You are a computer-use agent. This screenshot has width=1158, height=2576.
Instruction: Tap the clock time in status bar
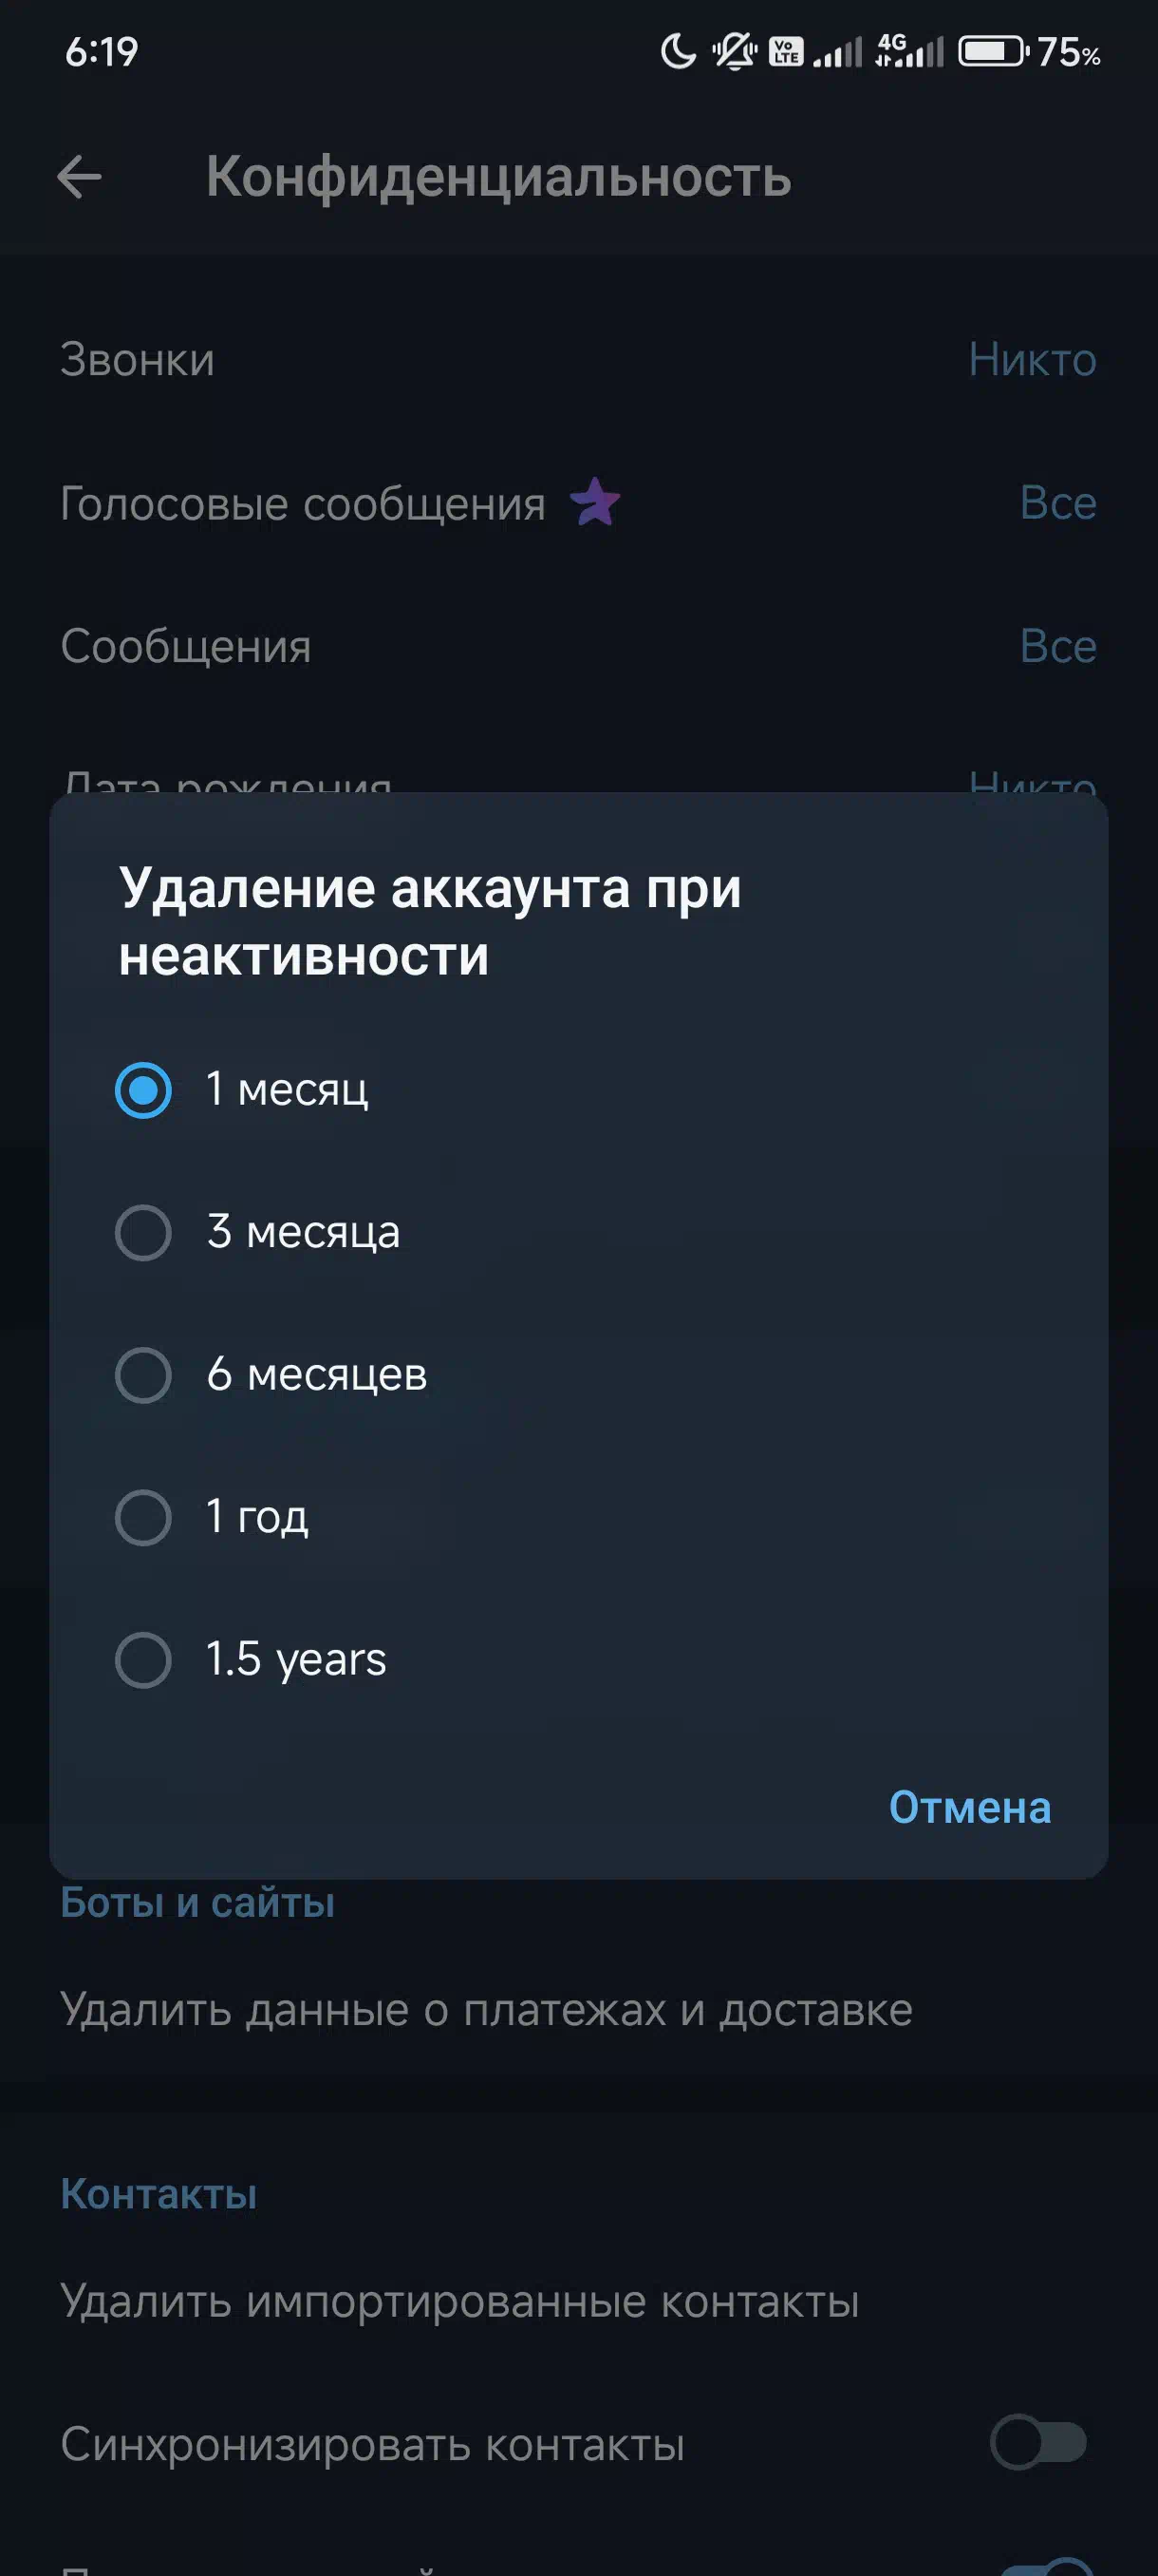[x=101, y=52]
